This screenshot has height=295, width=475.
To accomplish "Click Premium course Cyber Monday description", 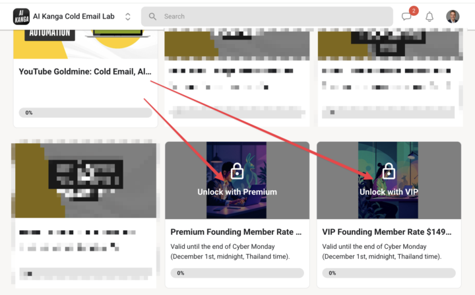I will 230,251.
